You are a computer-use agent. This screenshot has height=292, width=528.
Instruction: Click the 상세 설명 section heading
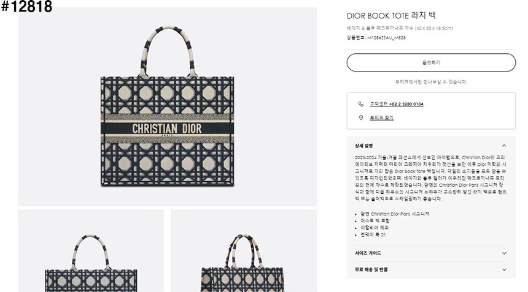[363, 146]
